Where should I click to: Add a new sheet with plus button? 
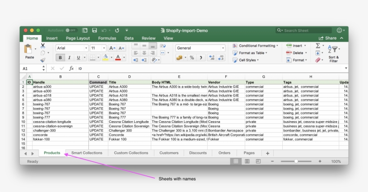pyautogui.click(x=267, y=153)
